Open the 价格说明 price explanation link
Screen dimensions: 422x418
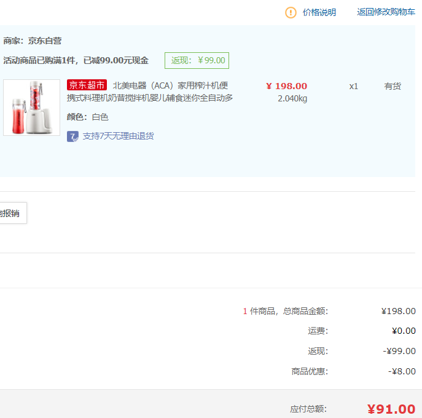(x=319, y=12)
